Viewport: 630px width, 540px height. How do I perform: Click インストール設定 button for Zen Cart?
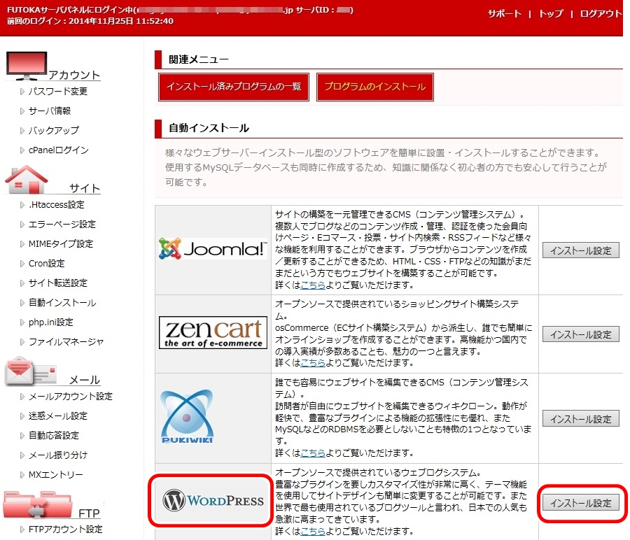pos(580,334)
